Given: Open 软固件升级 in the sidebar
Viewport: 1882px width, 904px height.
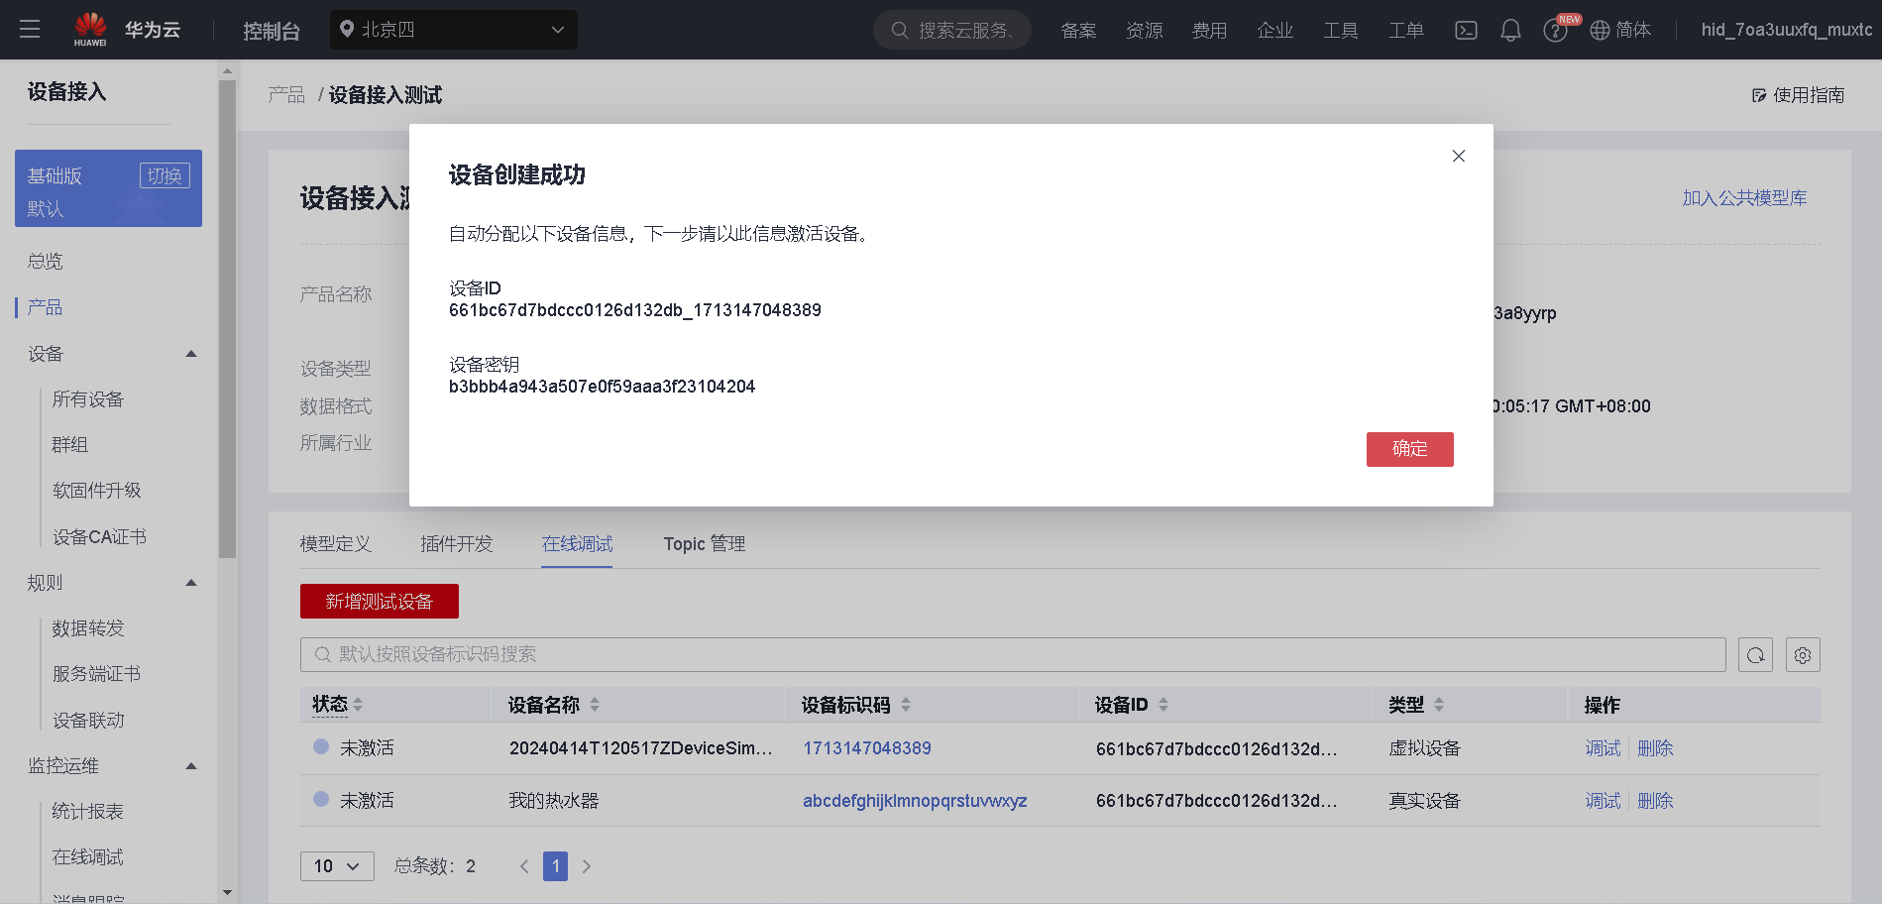Looking at the screenshot, I should (x=97, y=491).
